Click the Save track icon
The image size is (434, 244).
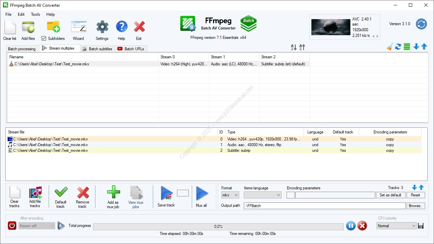pos(167,193)
